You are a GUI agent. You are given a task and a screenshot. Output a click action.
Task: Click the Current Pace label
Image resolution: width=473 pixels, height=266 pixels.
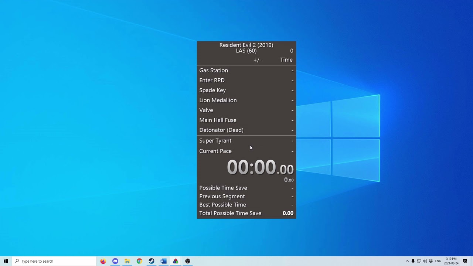click(215, 151)
